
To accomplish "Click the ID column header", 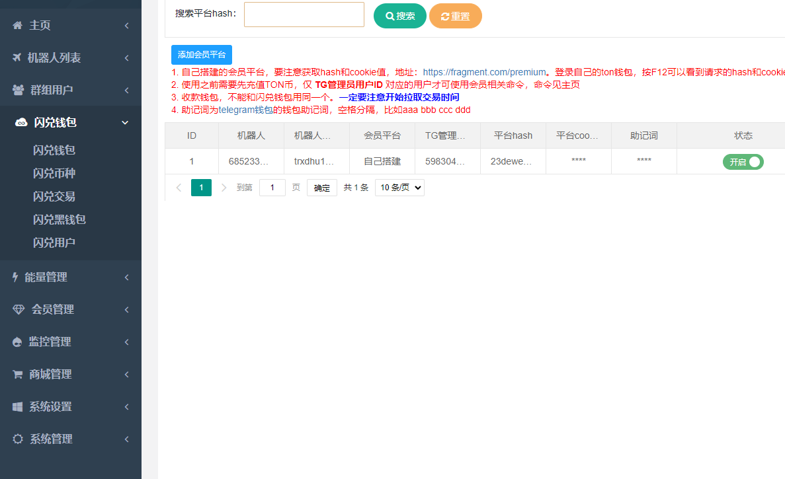I will click(x=192, y=135).
